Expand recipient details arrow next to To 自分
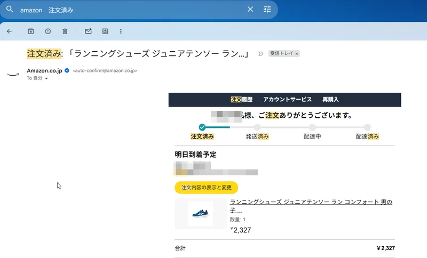Image resolution: width=427 pixels, height=258 pixels. click(x=46, y=78)
